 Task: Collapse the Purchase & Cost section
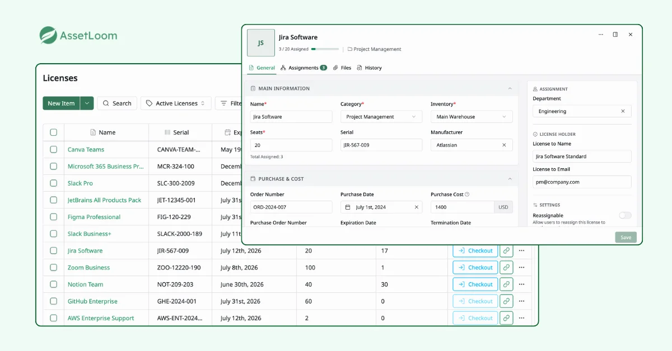pyautogui.click(x=510, y=179)
